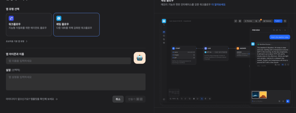The width and height of the screenshot is (296, 113).
Task: Click the How's the weather today bubble
Action: point(280,37)
